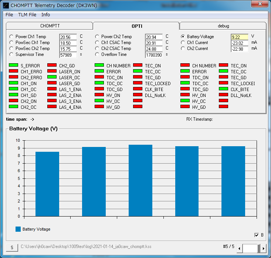This screenshot has width=271, height=258.
Task: Click the green LASER_OC status indicator
Action: pos(52,77)
